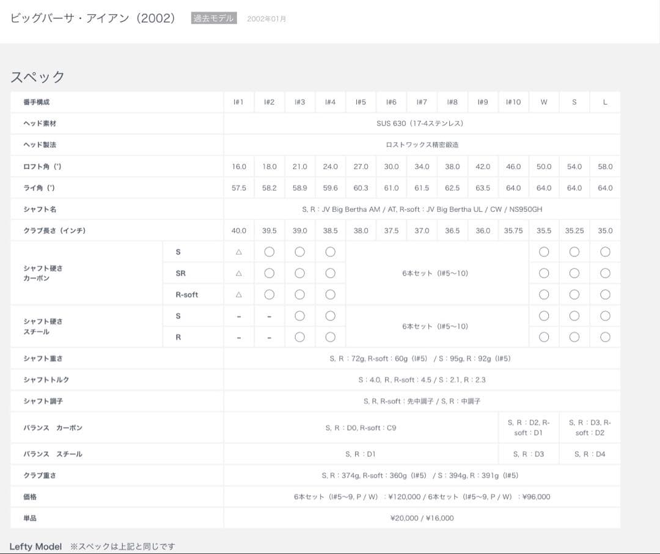Click SUS 630 (17-4ステンレス) cell
The width and height of the screenshot is (660, 554).
click(x=421, y=123)
